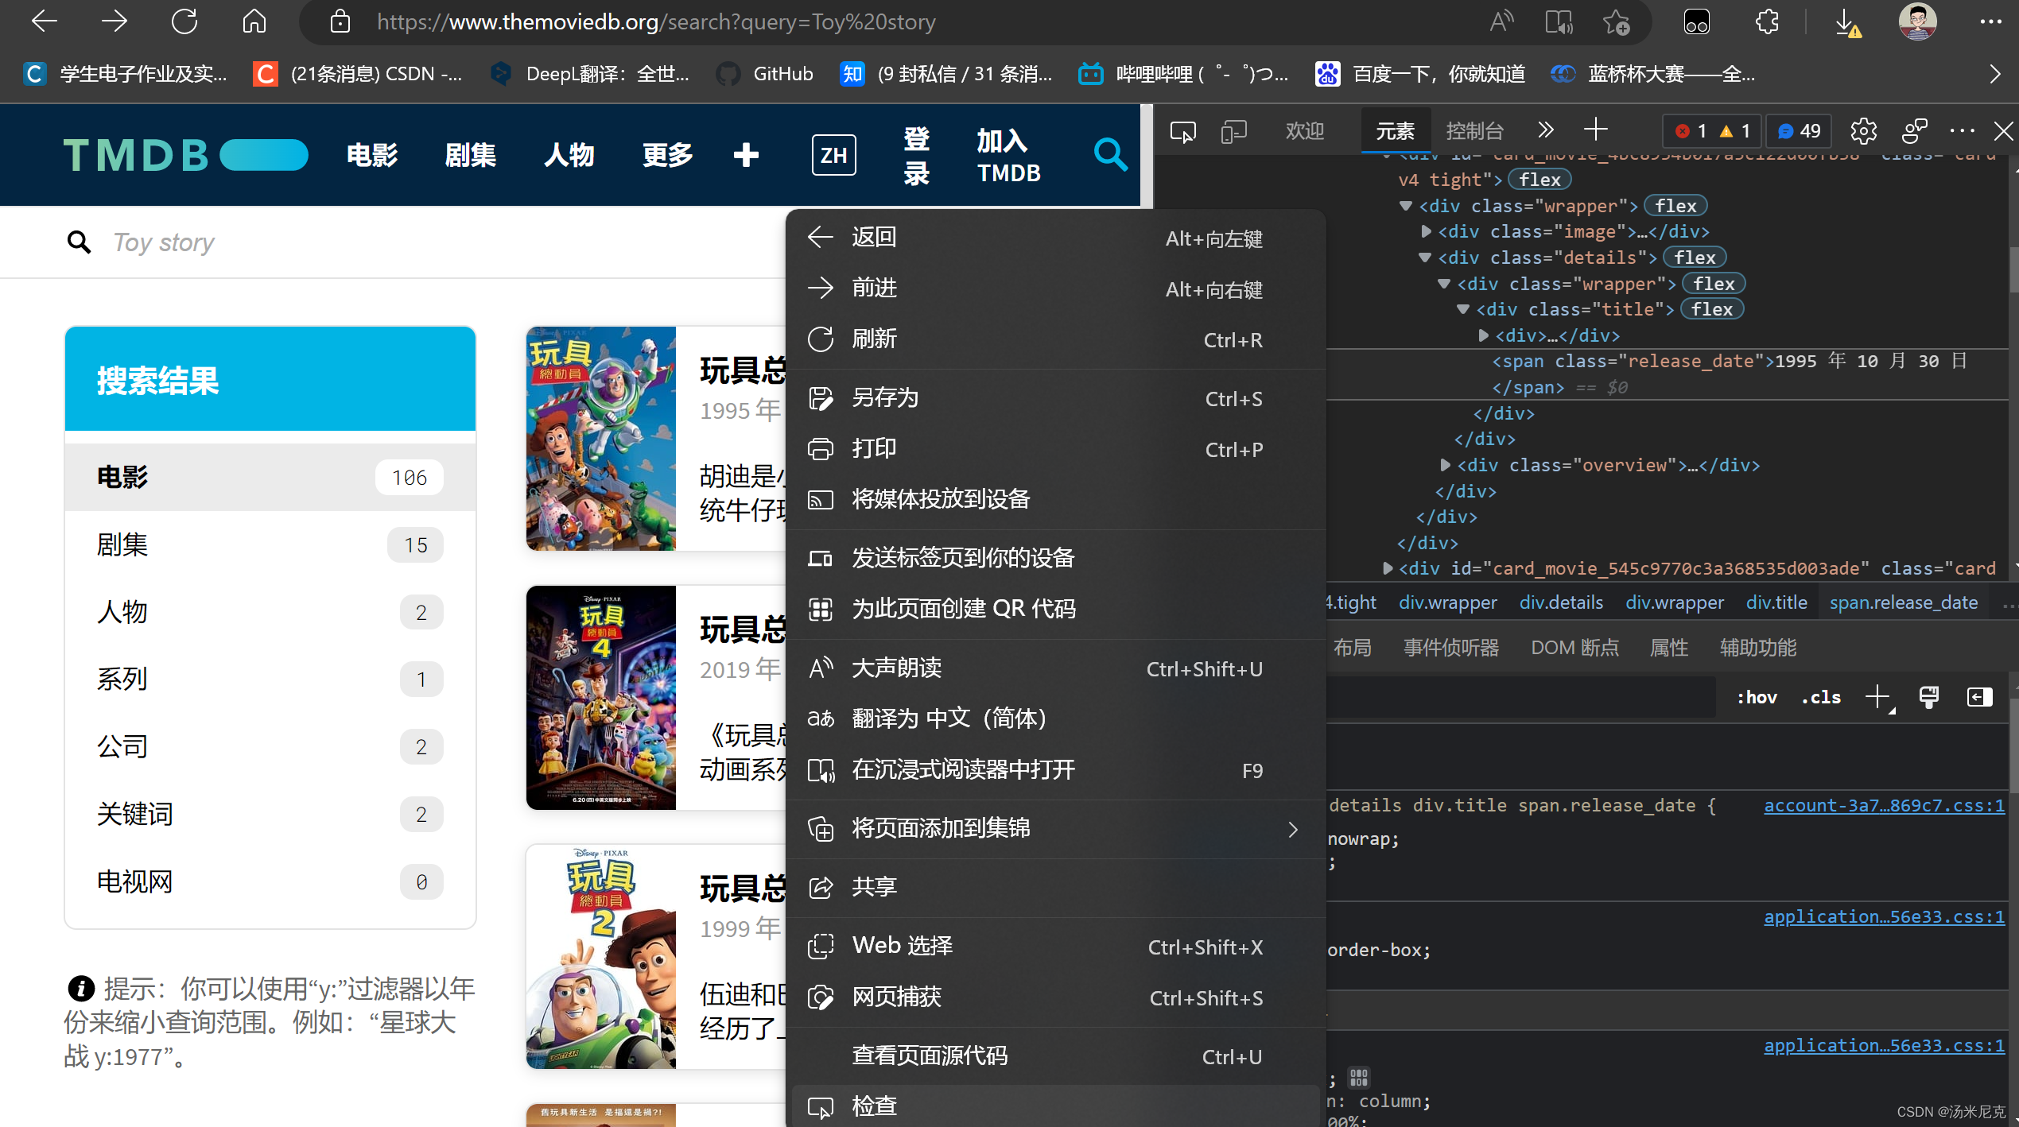Open the 事件侦听器 pane tab

pos(1451,648)
